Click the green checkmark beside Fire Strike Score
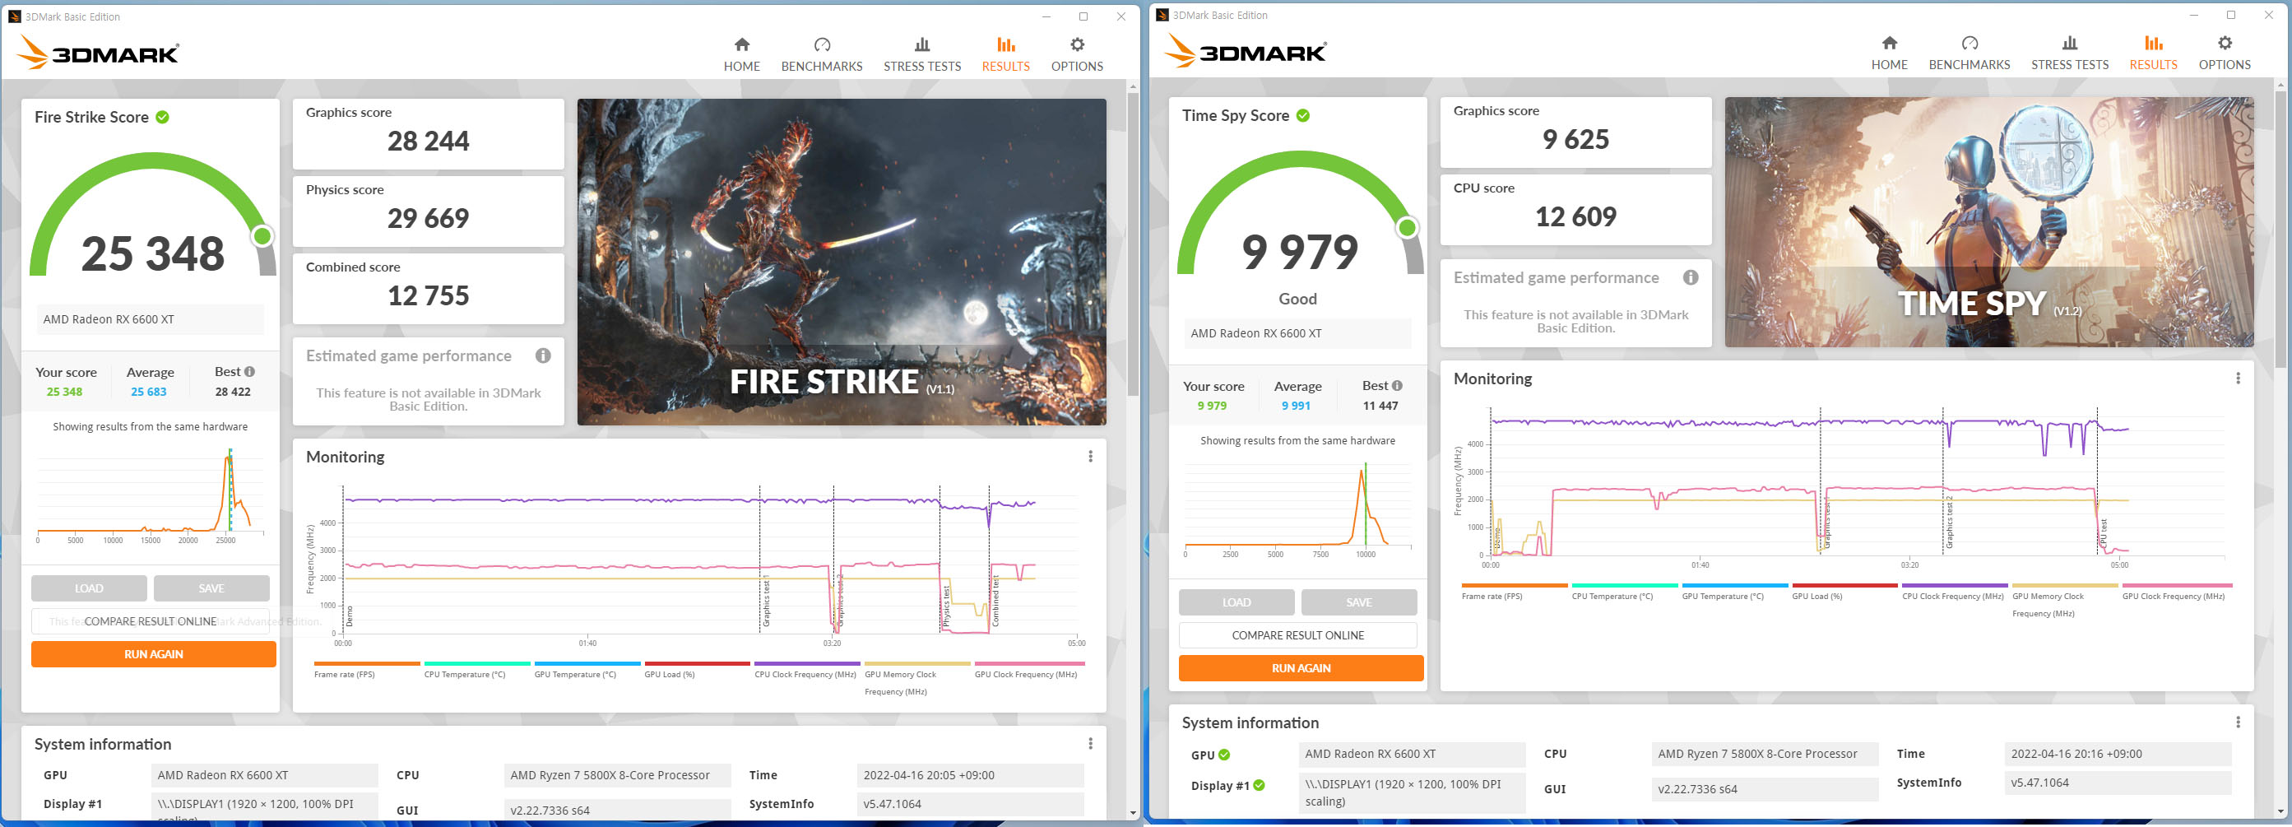Screen dimensions: 2292x827 click(163, 117)
